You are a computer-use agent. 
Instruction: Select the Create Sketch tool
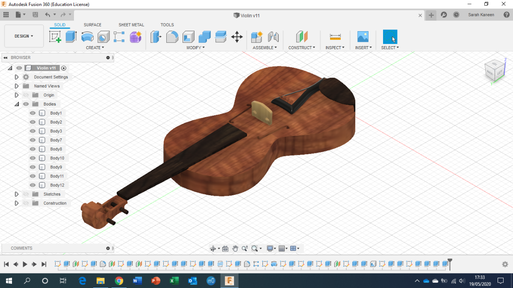pyautogui.click(x=55, y=37)
